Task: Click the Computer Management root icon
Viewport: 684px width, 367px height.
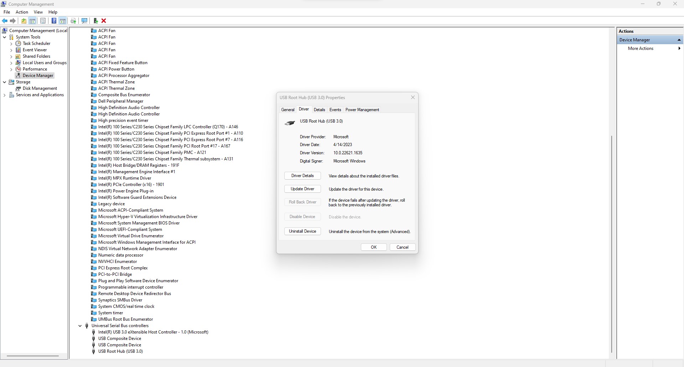Action: click(x=5, y=31)
